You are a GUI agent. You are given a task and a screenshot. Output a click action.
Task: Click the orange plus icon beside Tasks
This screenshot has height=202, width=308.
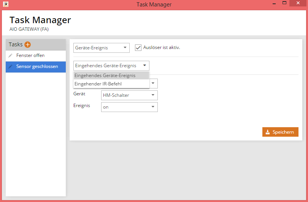pyautogui.click(x=27, y=45)
